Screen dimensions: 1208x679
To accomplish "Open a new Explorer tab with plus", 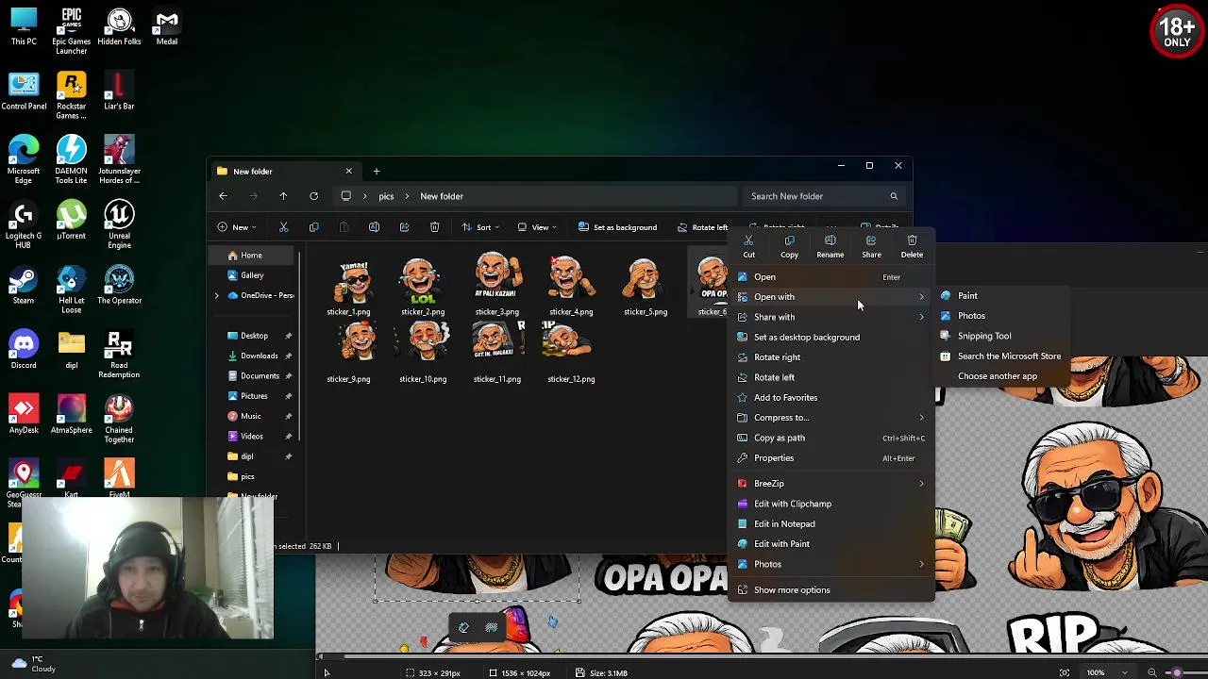I will (x=376, y=172).
